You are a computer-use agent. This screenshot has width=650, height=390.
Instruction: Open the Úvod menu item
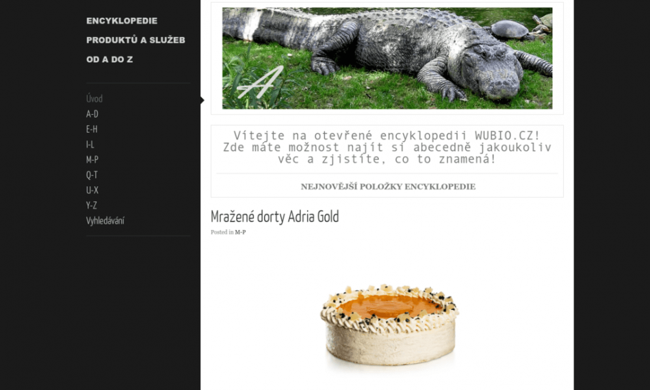(94, 99)
